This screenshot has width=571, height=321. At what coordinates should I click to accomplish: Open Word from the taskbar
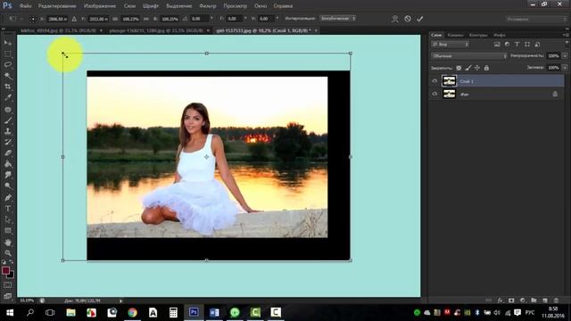pyautogui.click(x=214, y=312)
